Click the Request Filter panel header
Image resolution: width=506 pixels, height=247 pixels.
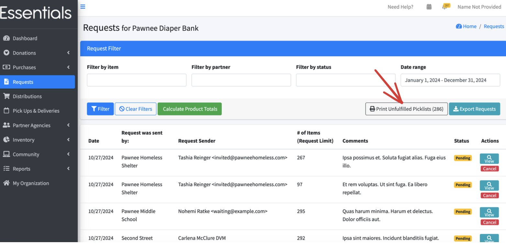click(x=293, y=48)
